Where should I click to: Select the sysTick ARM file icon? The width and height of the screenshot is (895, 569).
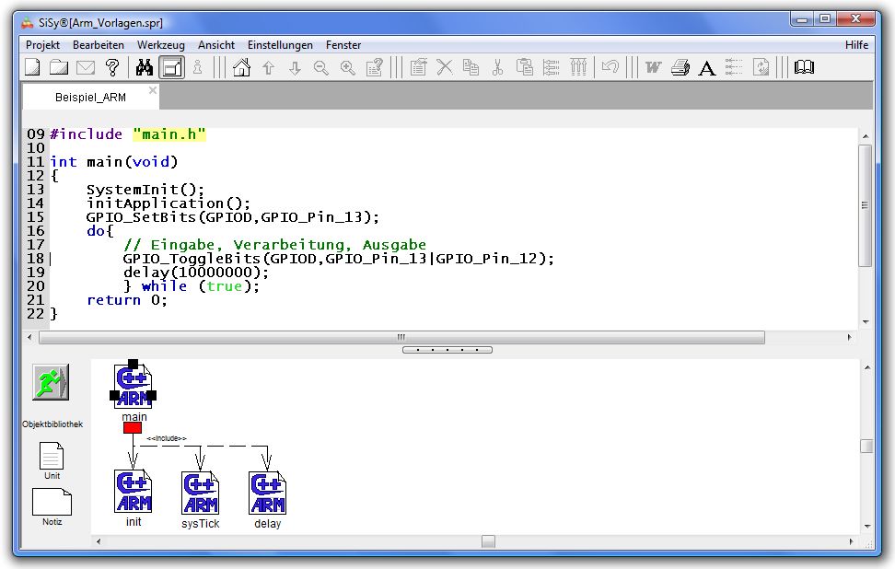tap(200, 493)
